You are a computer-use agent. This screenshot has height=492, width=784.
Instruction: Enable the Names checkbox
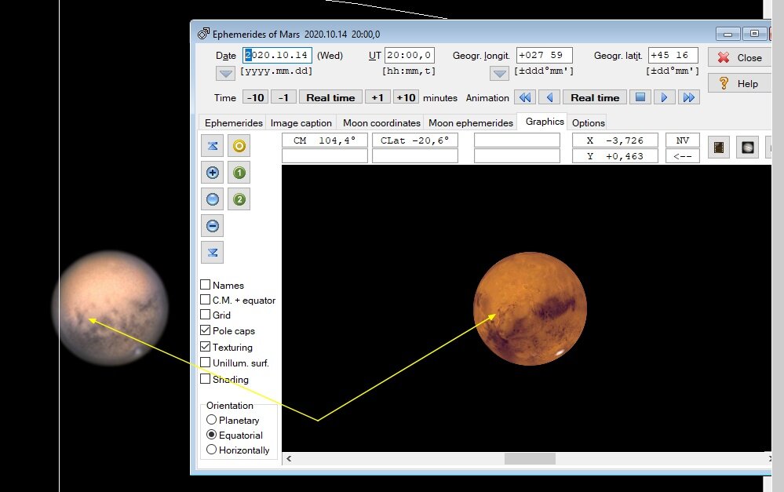[206, 285]
